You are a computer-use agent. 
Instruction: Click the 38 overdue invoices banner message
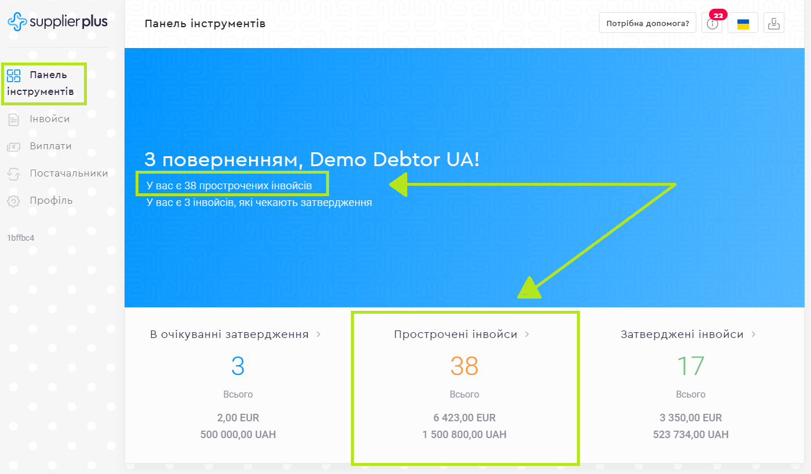(229, 186)
